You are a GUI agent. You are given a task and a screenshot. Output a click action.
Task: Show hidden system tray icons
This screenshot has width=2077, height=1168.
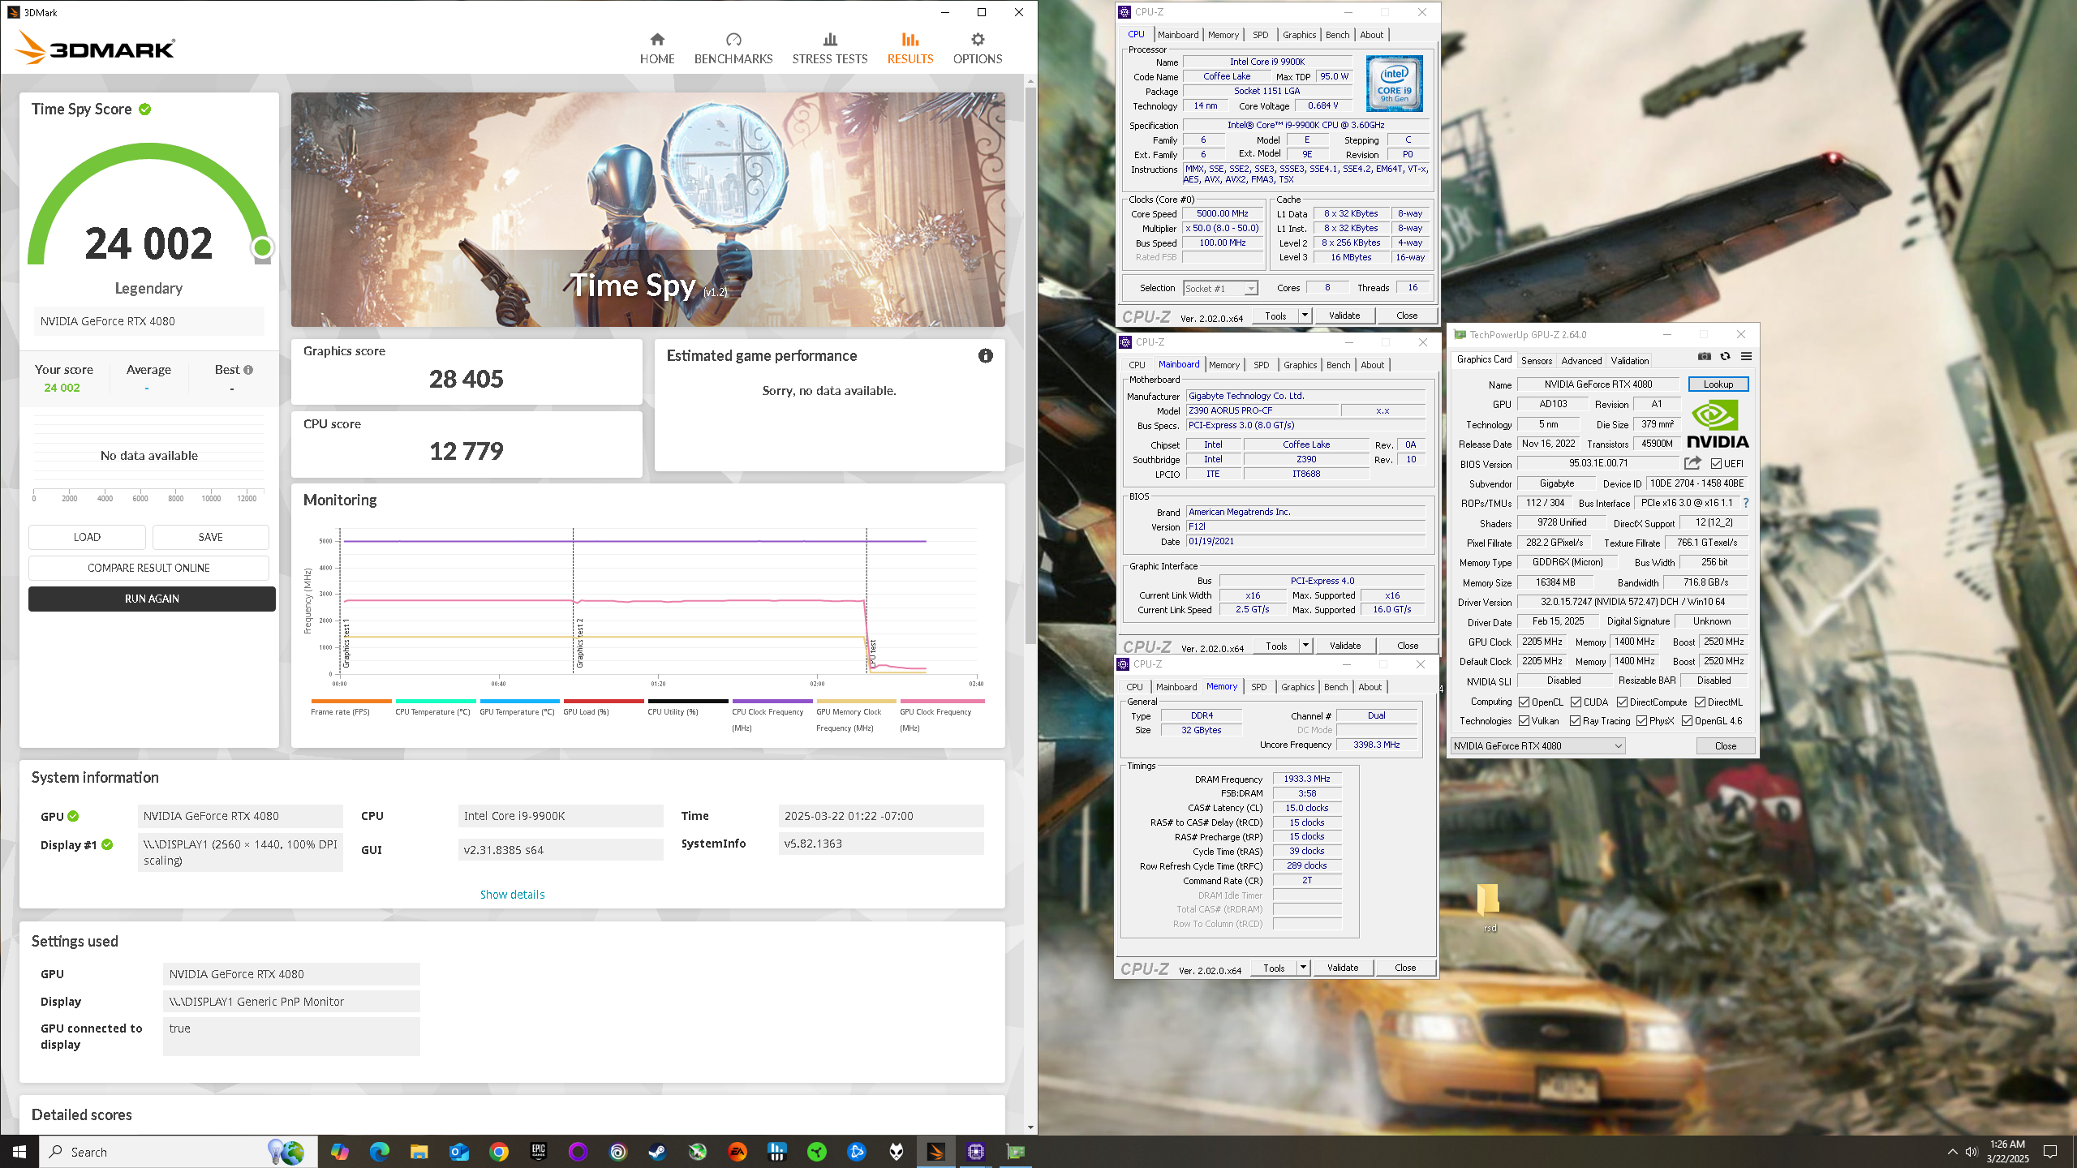coord(1951,1152)
